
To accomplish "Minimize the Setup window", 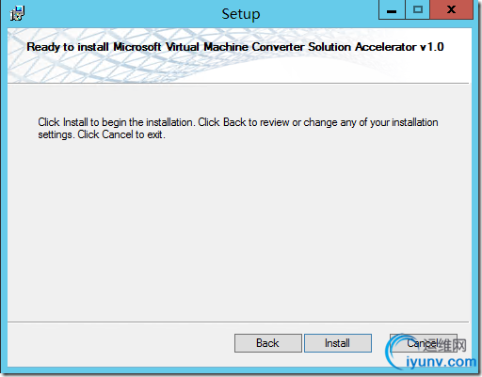I will coord(392,10).
